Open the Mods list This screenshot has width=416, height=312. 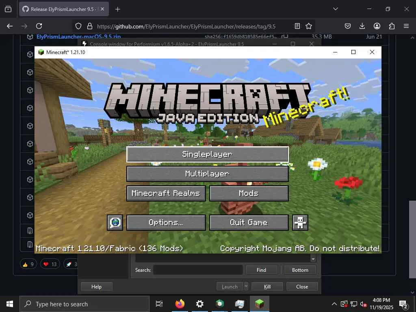[249, 193]
